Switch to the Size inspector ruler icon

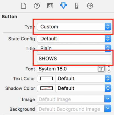coord(77,6)
